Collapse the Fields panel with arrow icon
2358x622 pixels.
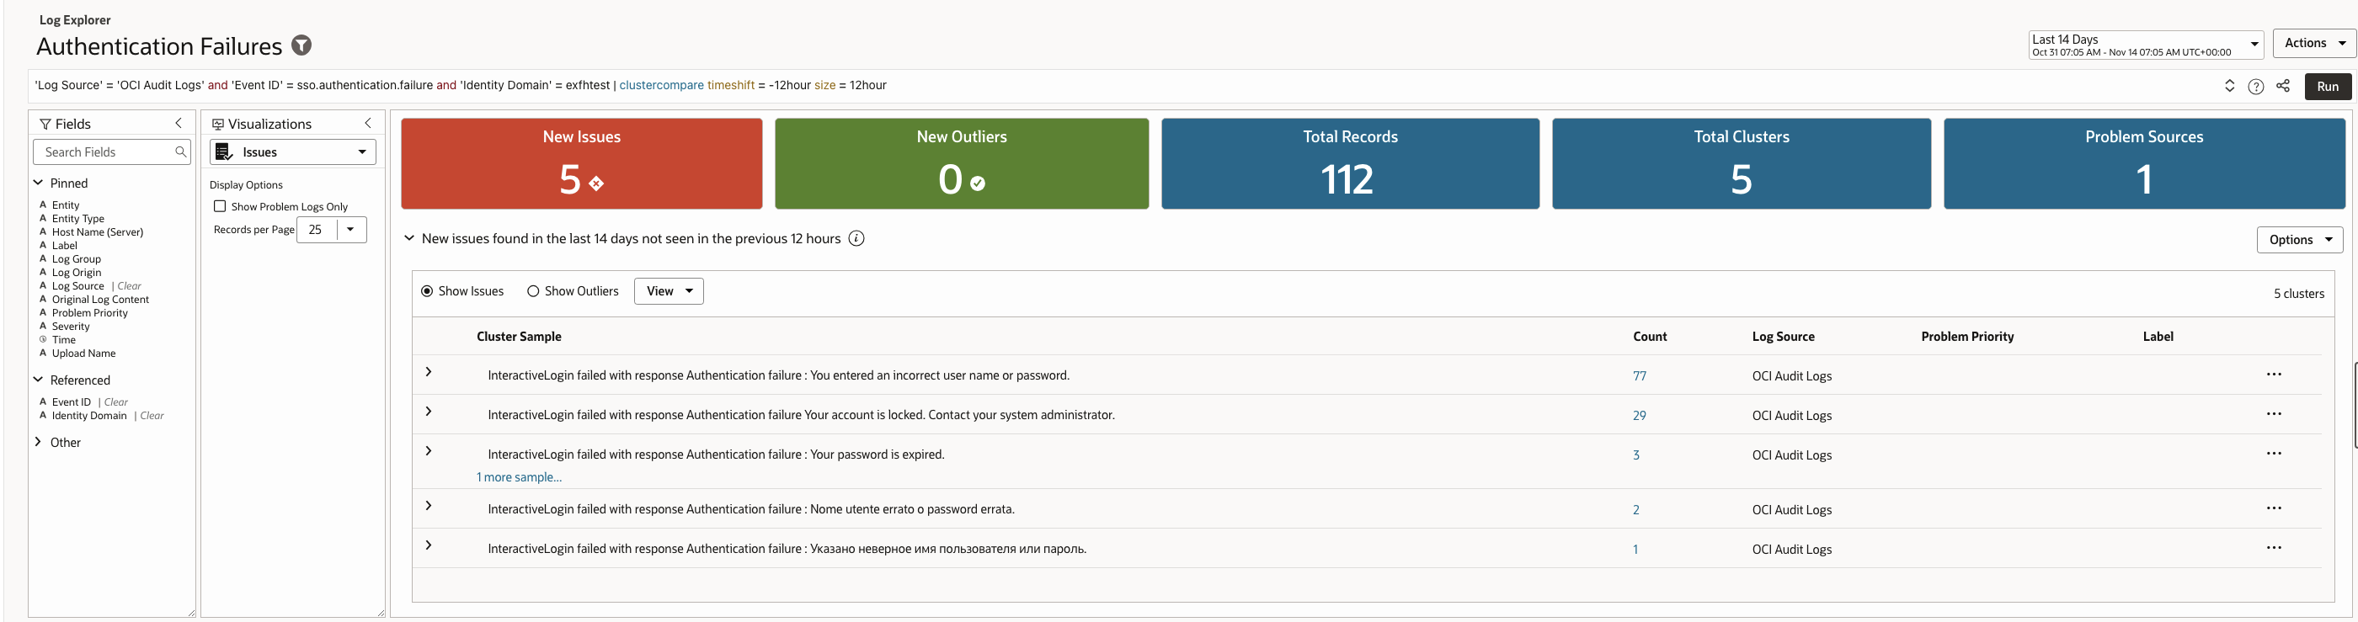pyautogui.click(x=179, y=124)
